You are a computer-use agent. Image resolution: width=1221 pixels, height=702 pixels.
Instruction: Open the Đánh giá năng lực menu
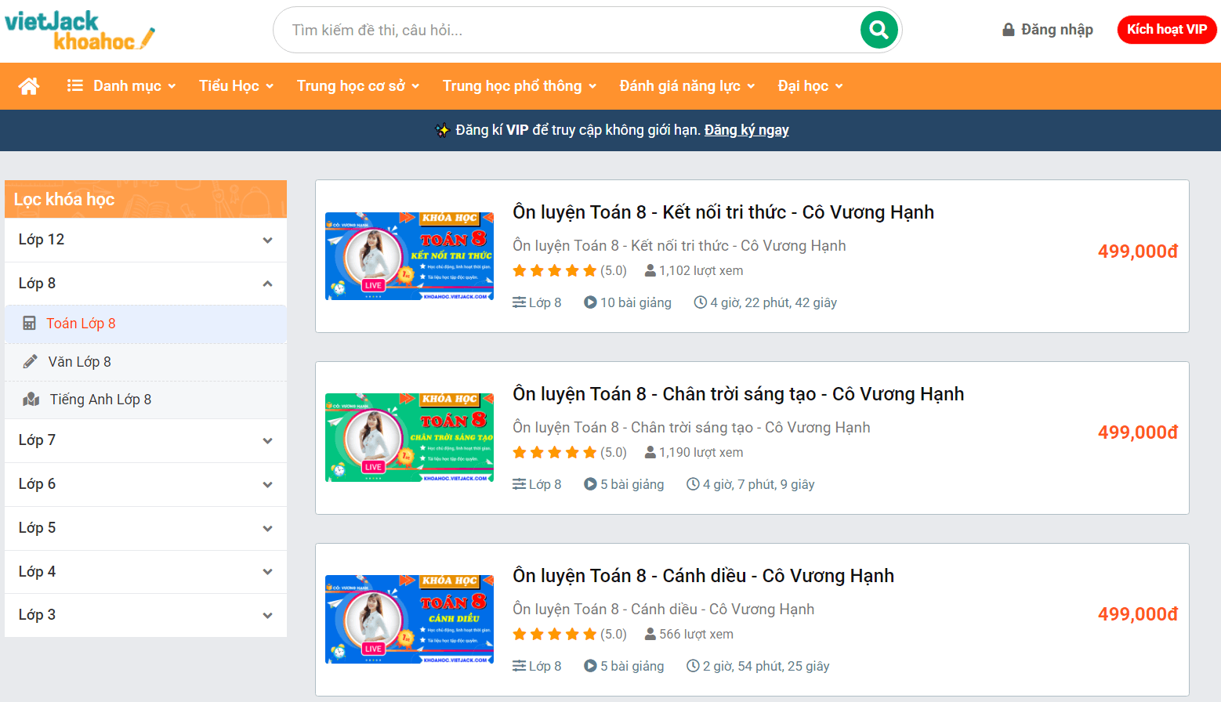click(x=687, y=85)
